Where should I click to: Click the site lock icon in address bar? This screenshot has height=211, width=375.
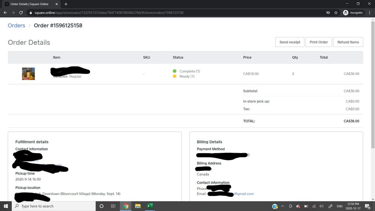coord(31,12)
